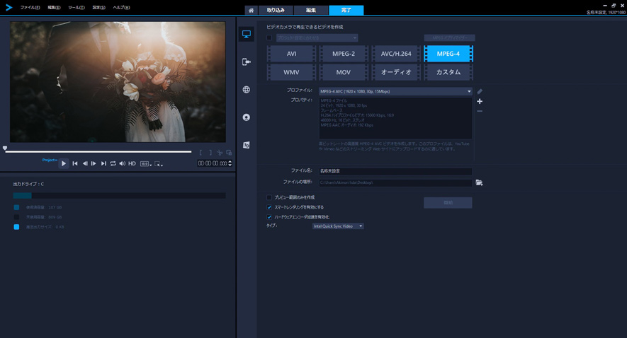Click the 開始 start render button
The width and height of the screenshot is (627, 338).
[448, 203]
